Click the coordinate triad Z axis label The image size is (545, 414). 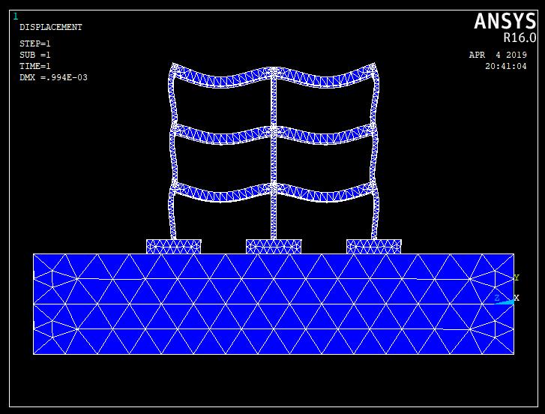[497, 298]
